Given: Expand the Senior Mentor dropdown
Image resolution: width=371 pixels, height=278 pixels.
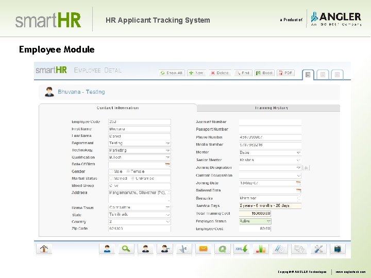Looking at the screenshot, I should (x=298, y=160).
